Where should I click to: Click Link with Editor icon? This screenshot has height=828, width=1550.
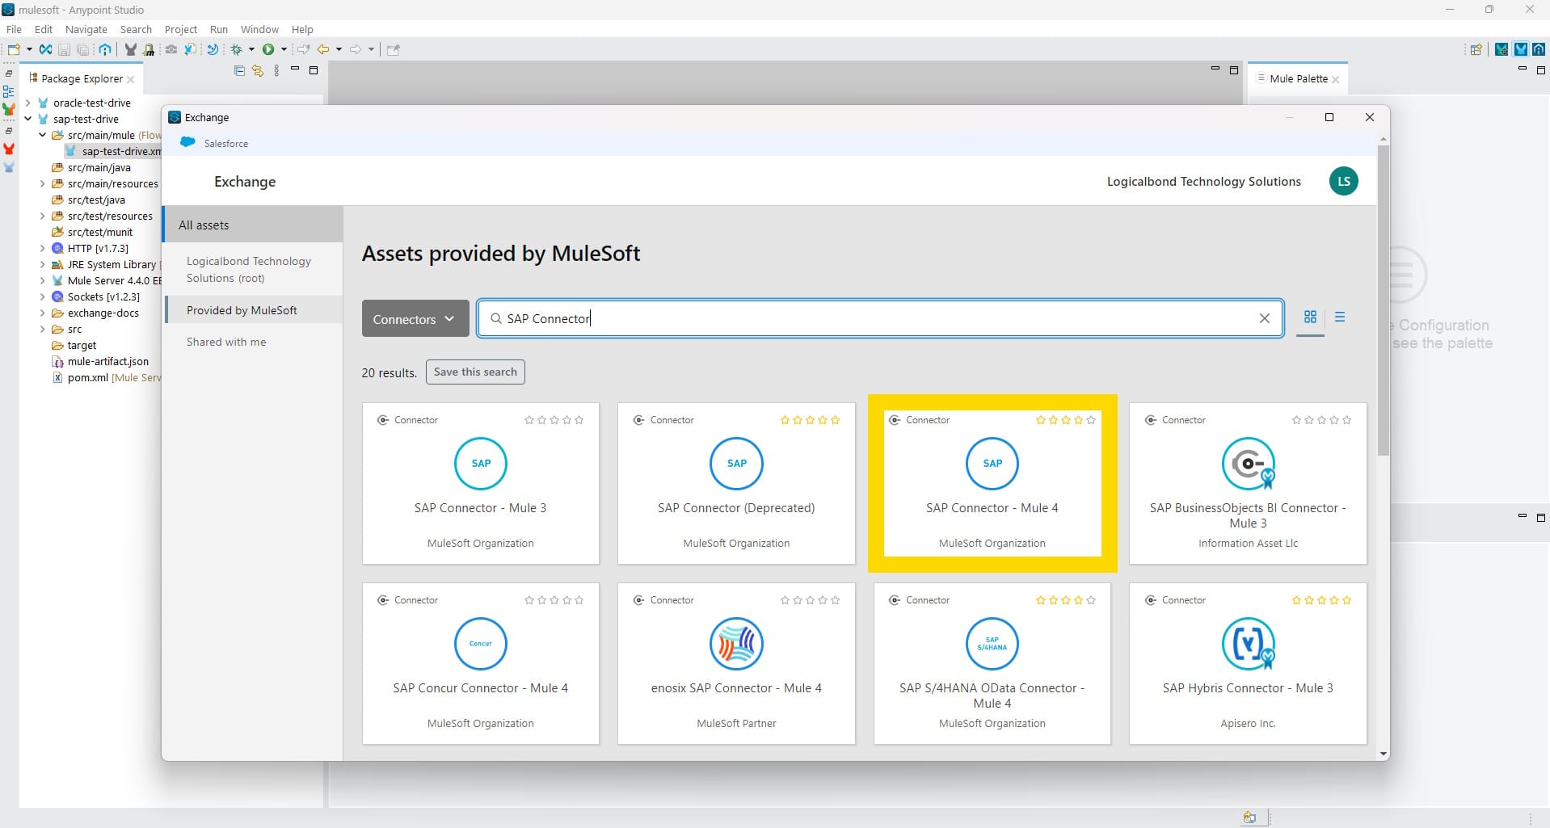coord(258,71)
